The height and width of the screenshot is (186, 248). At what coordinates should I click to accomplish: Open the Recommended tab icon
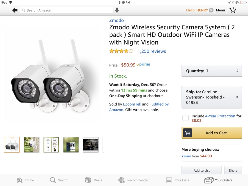click(x=121, y=180)
